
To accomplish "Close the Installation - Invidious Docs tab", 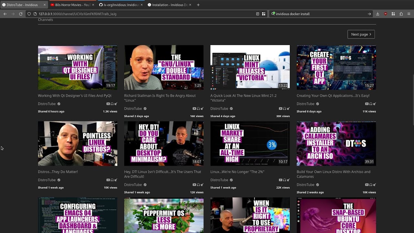I will tap(190, 5).
